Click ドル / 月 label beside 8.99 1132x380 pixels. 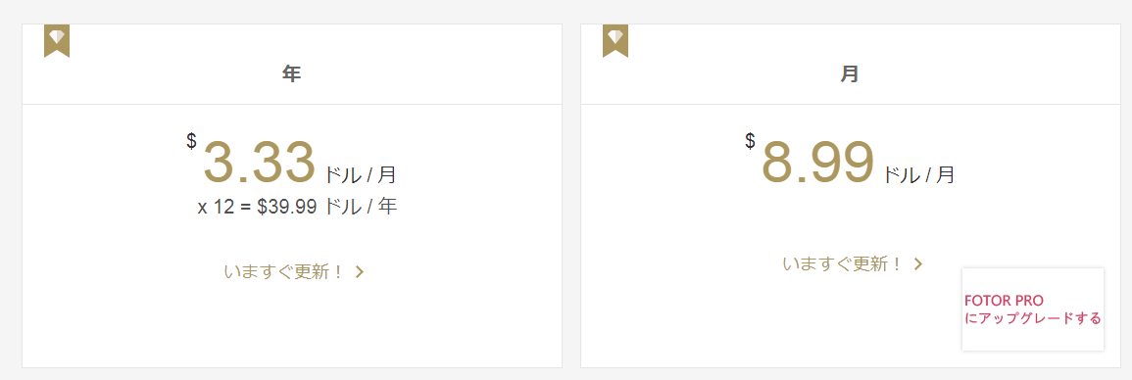point(919,174)
